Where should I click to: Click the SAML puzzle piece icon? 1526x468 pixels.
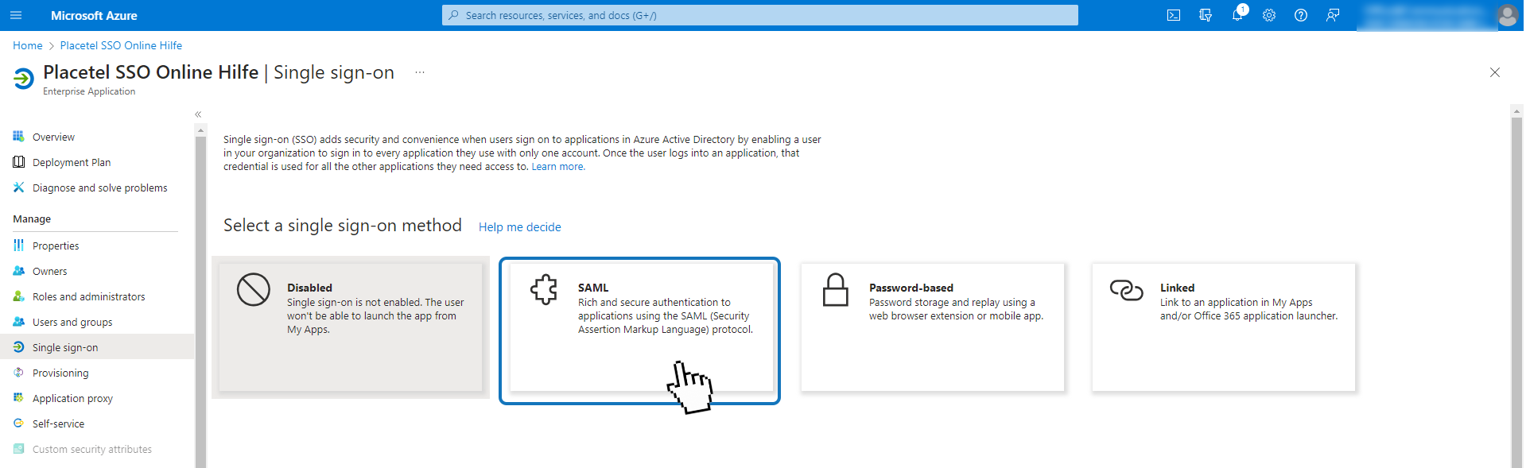pyautogui.click(x=545, y=290)
